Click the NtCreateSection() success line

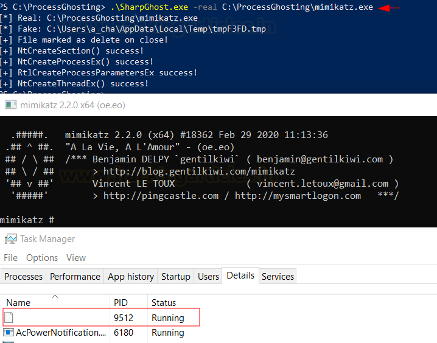coord(72,50)
